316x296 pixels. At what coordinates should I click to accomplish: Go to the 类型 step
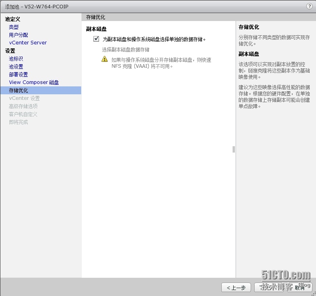(x=14, y=27)
